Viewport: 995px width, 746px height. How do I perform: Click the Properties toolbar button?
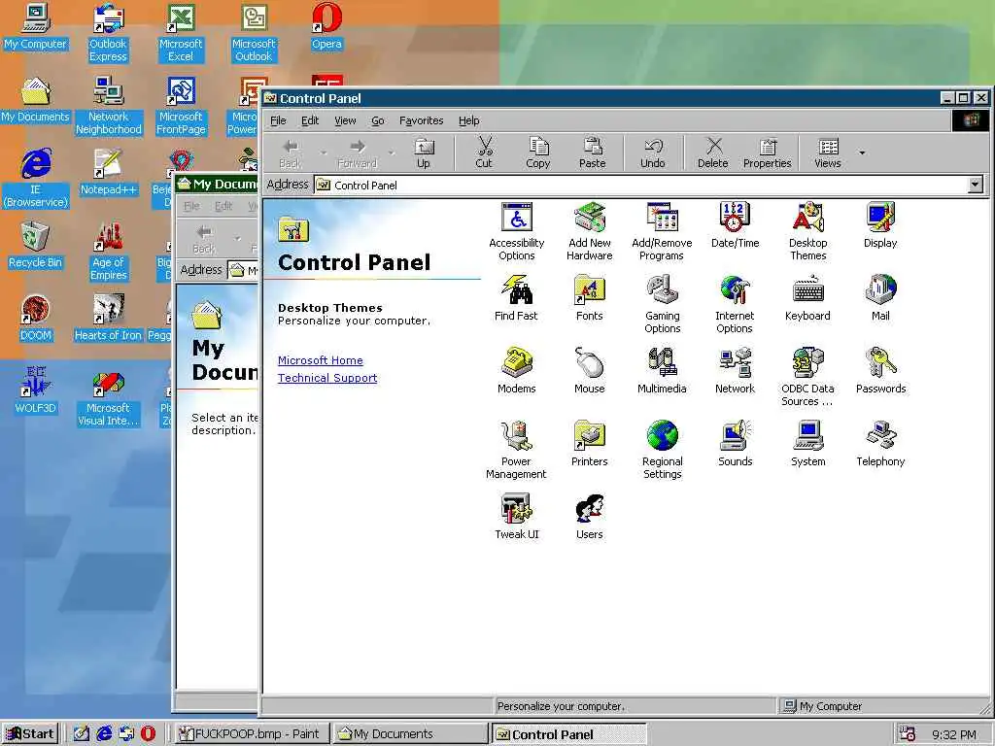[768, 153]
